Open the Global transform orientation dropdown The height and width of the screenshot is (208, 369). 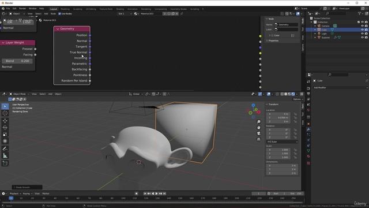click(136, 94)
